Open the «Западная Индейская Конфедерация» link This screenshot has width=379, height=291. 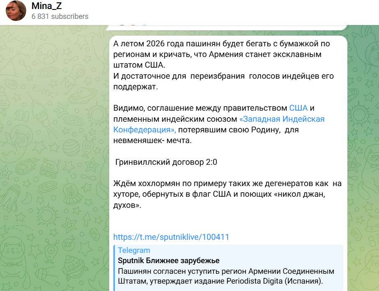point(219,124)
